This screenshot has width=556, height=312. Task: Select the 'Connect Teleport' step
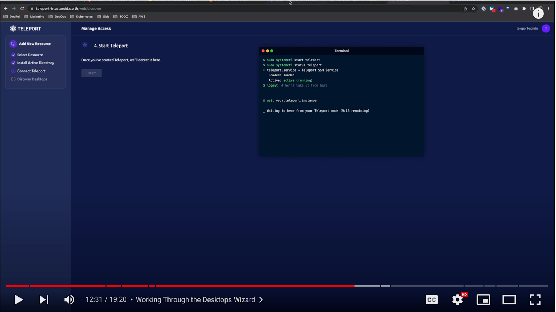pos(31,71)
